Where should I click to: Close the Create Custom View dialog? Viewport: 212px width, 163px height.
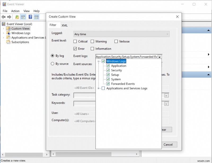pos(177,16)
